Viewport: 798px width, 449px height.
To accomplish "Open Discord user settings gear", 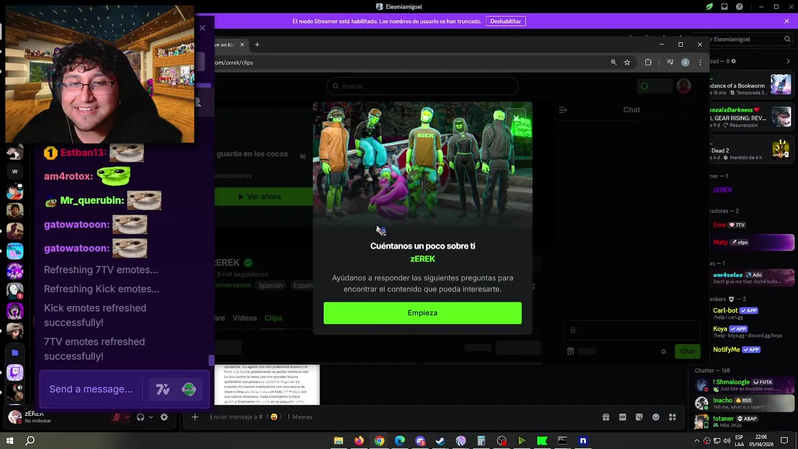I will (x=164, y=417).
